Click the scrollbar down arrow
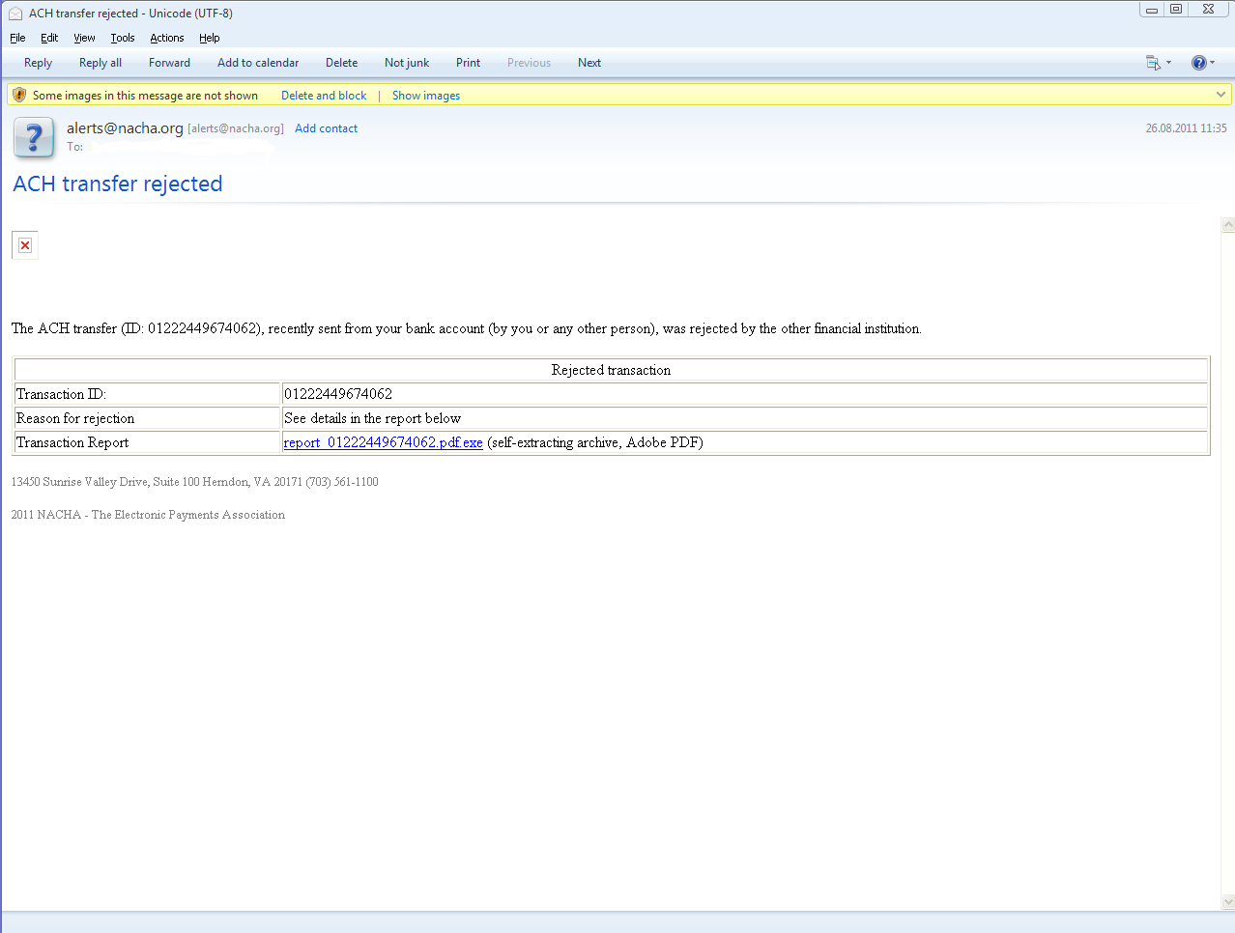The width and height of the screenshot is (1235, 933). [x=1228, y=902]
